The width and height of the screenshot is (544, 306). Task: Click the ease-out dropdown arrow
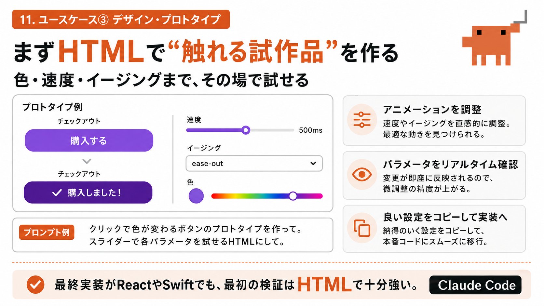(x=313, y=163)
